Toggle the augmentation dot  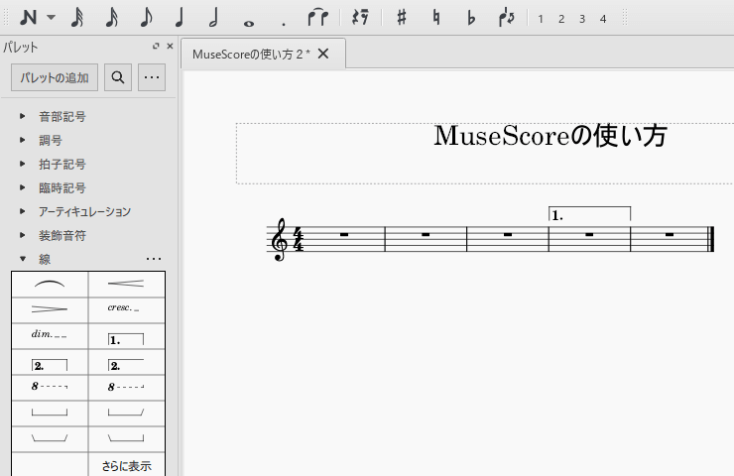(284, 23)
